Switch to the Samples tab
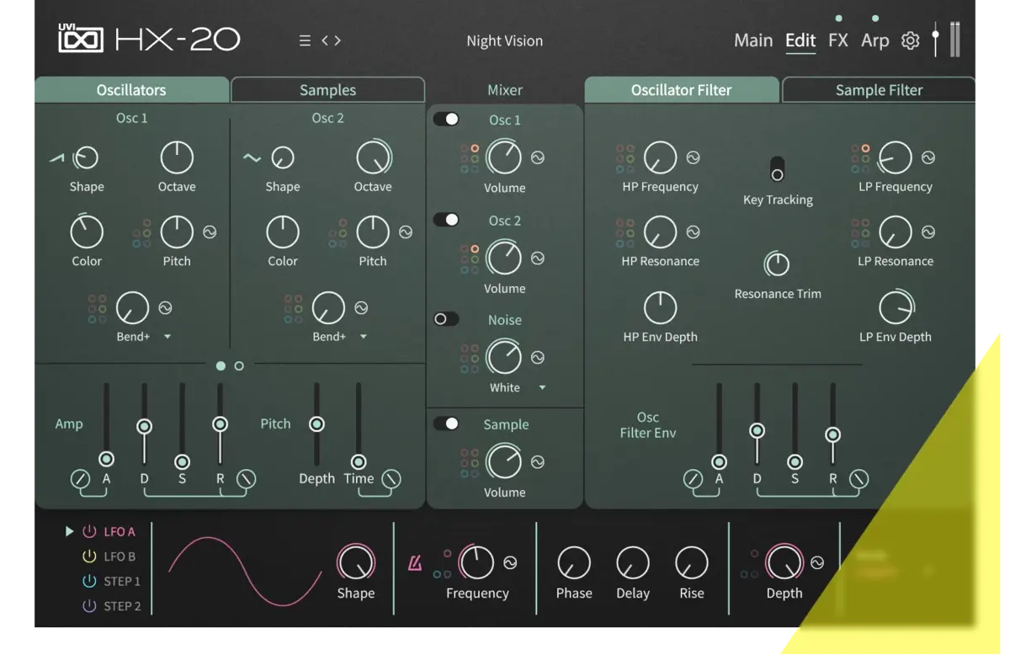This screenshot has width=1010, height=660. (x=327, y=89)
